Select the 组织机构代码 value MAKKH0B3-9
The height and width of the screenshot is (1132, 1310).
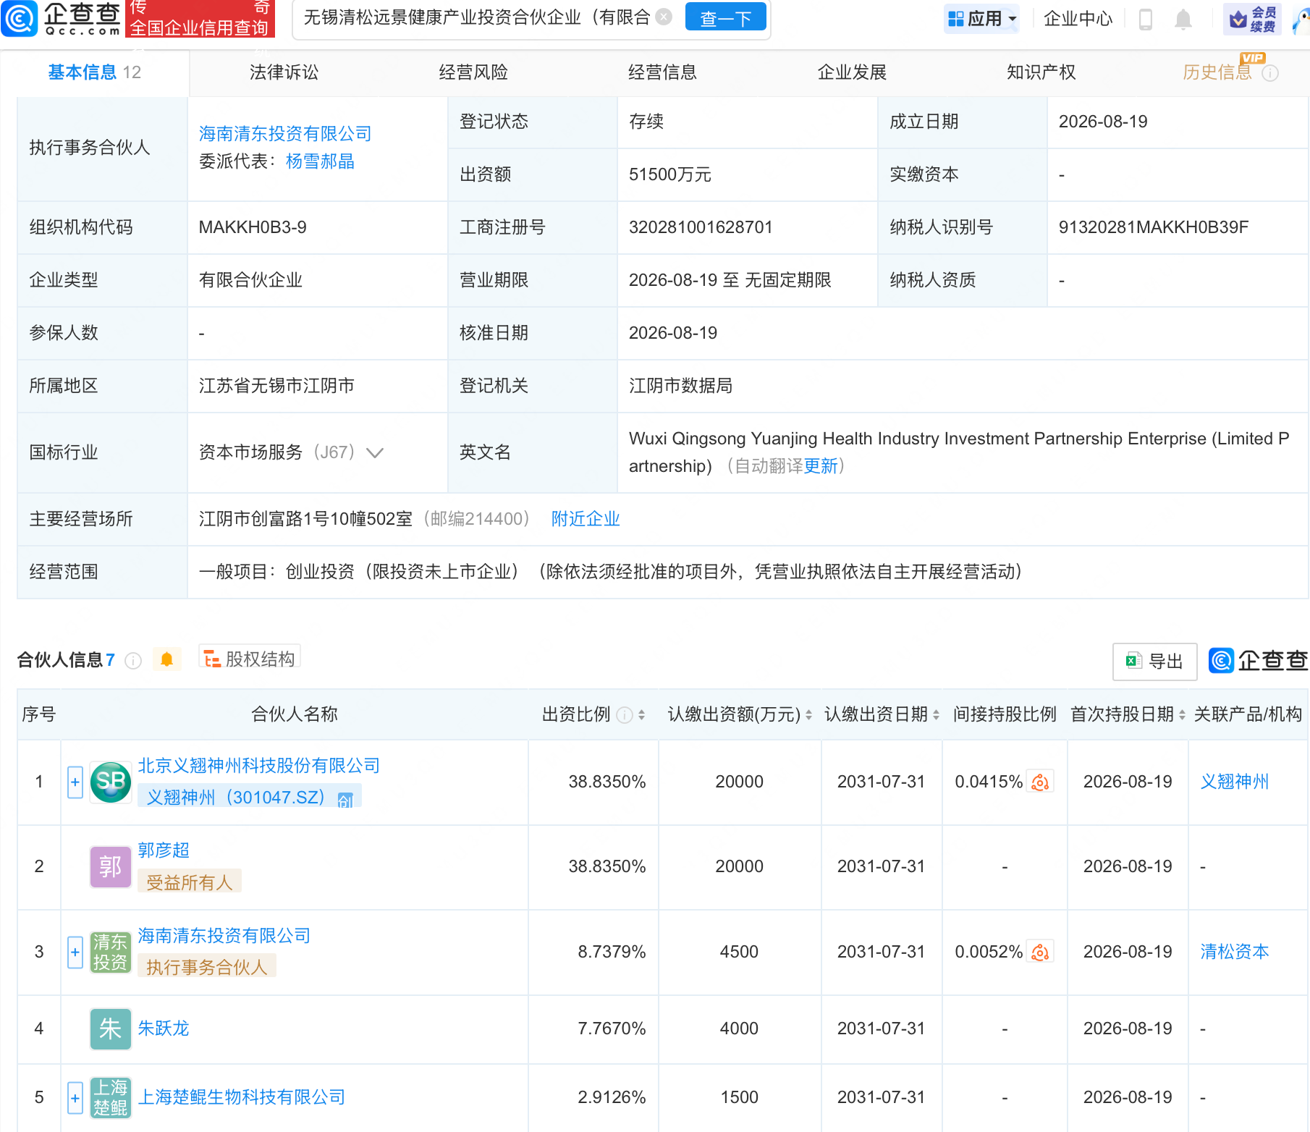click(x=253, y=227)
